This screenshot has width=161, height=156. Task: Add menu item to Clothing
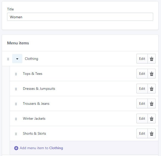(x=41, y=148)
